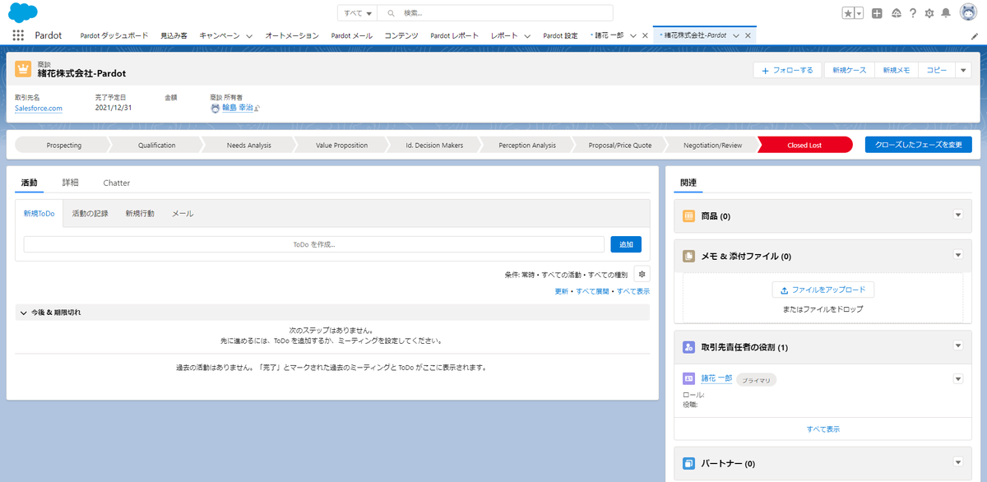Click the 新規ケース button

click(849, 71)
